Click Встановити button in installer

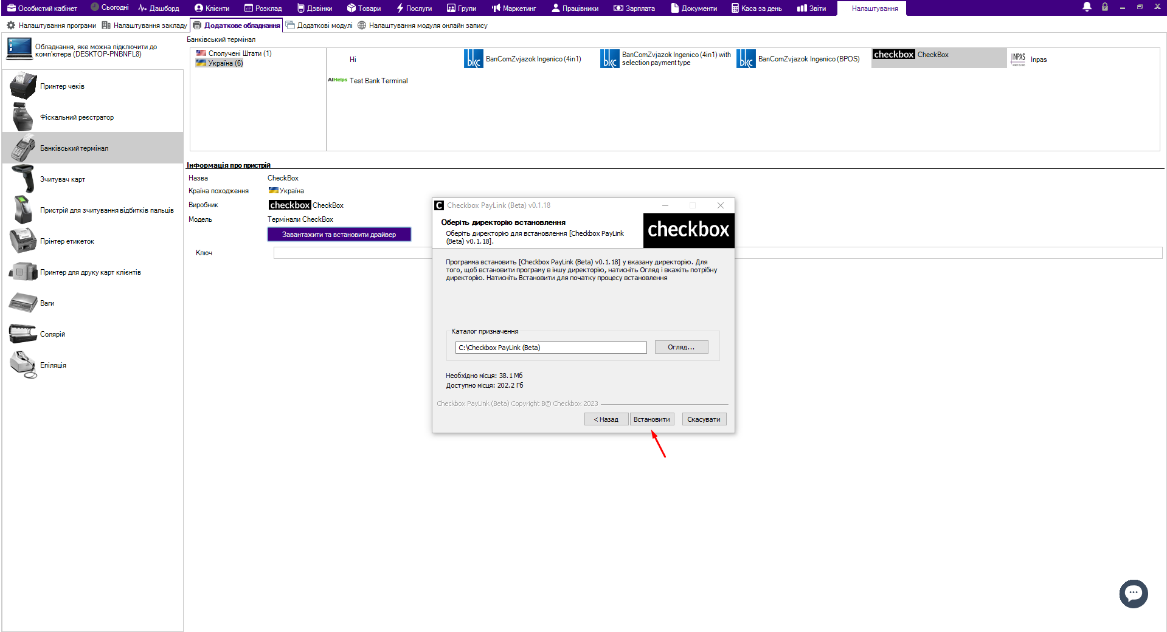tap(651, 419)
